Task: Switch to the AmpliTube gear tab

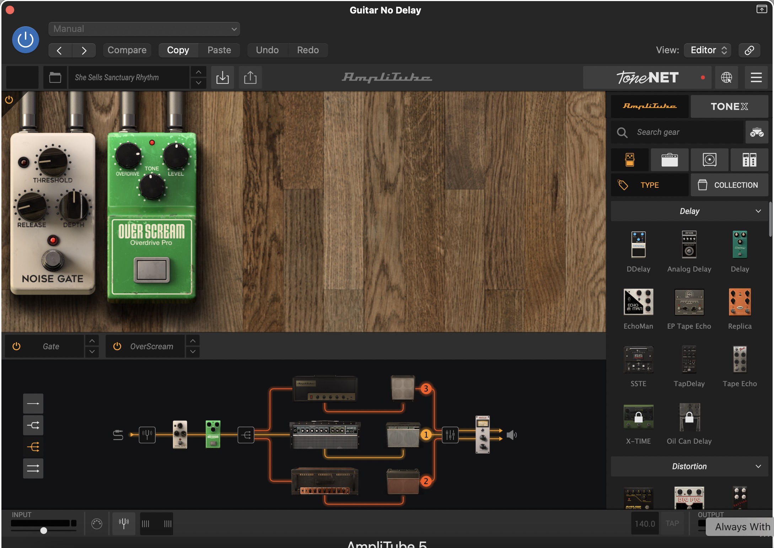Action: coord(650,106)
